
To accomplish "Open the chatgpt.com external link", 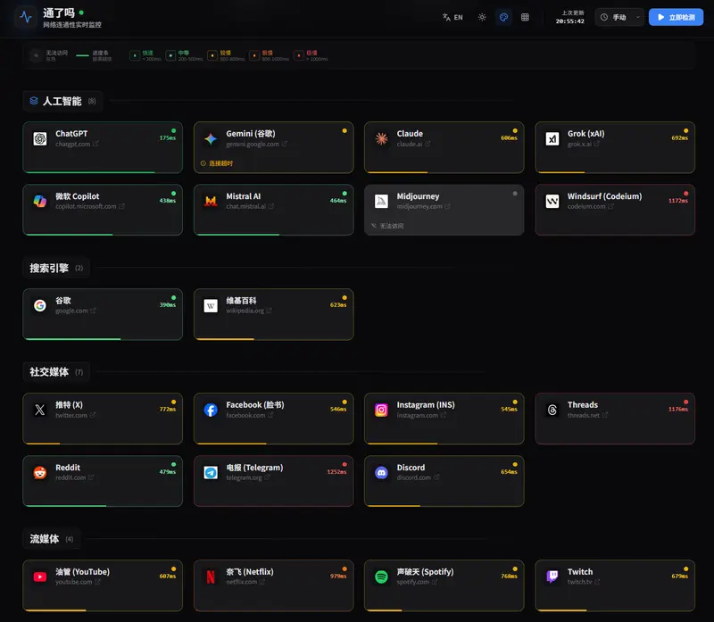I will (x=95, y=145).
